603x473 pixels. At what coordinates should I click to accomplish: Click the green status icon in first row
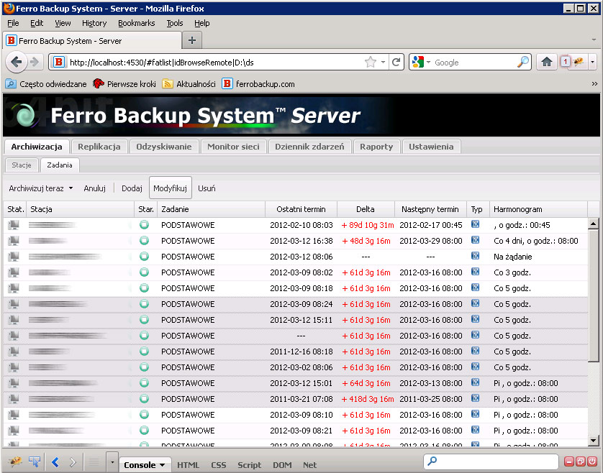click(x=144, y=225)
